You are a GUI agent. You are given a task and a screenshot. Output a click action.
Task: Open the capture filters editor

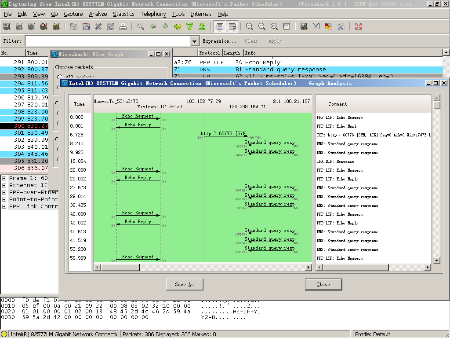click(304, 26)
